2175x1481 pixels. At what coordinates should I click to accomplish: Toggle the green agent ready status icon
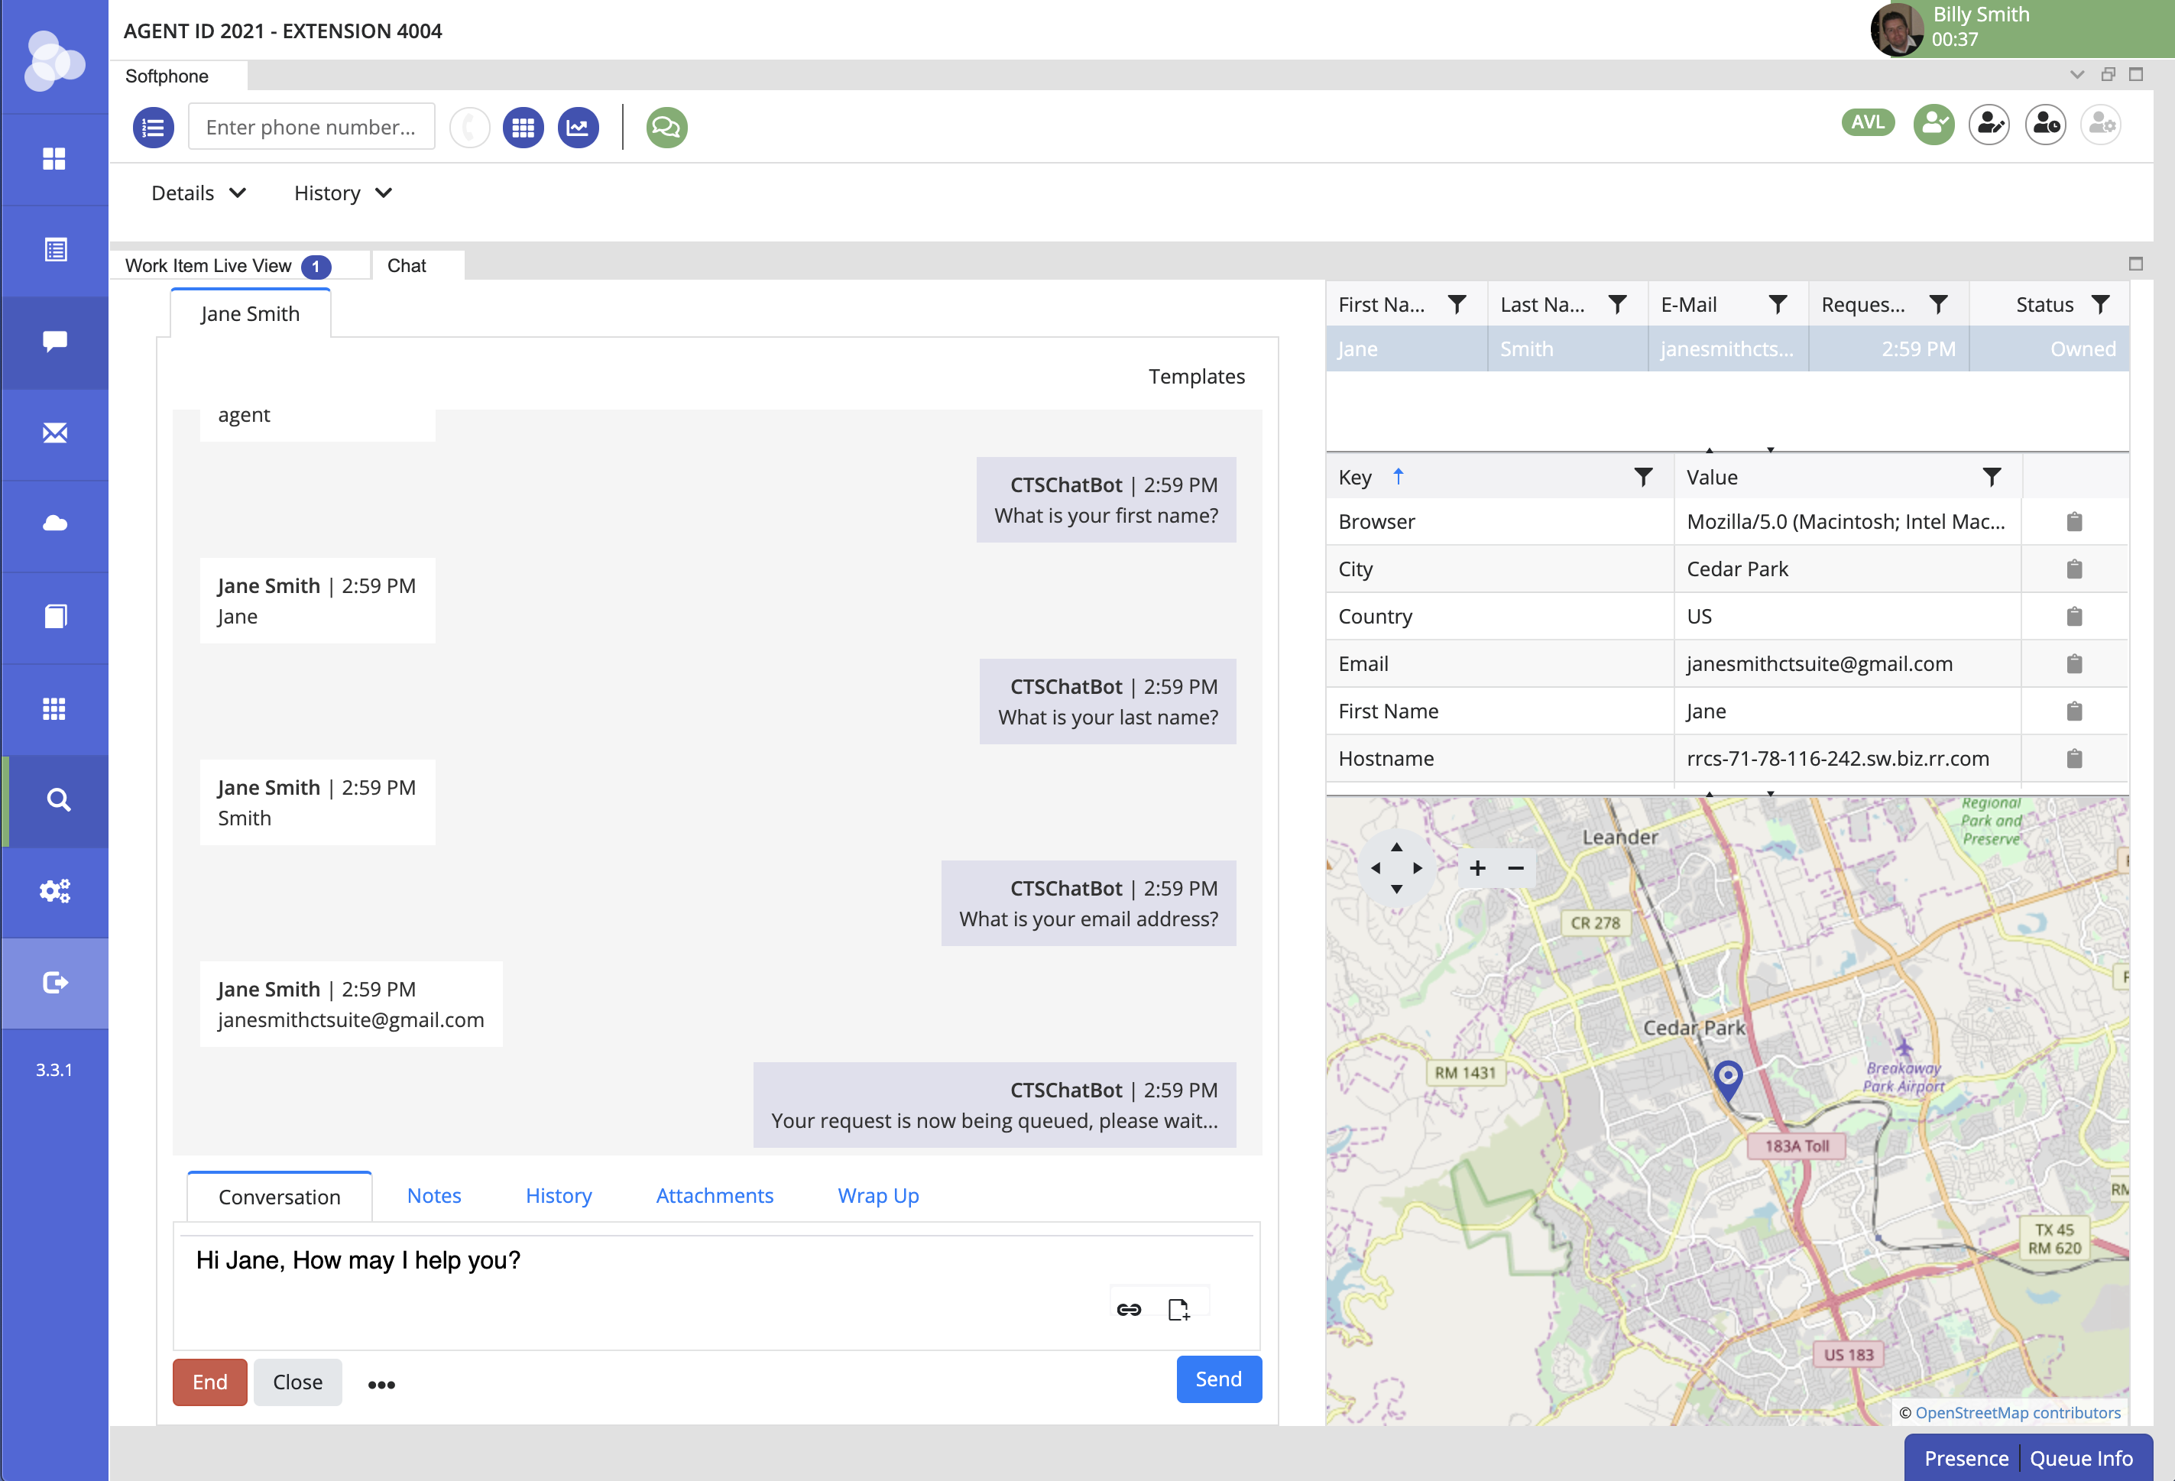coord(1933,125)
